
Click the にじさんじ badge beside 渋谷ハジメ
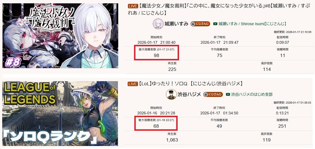point(213,94)
